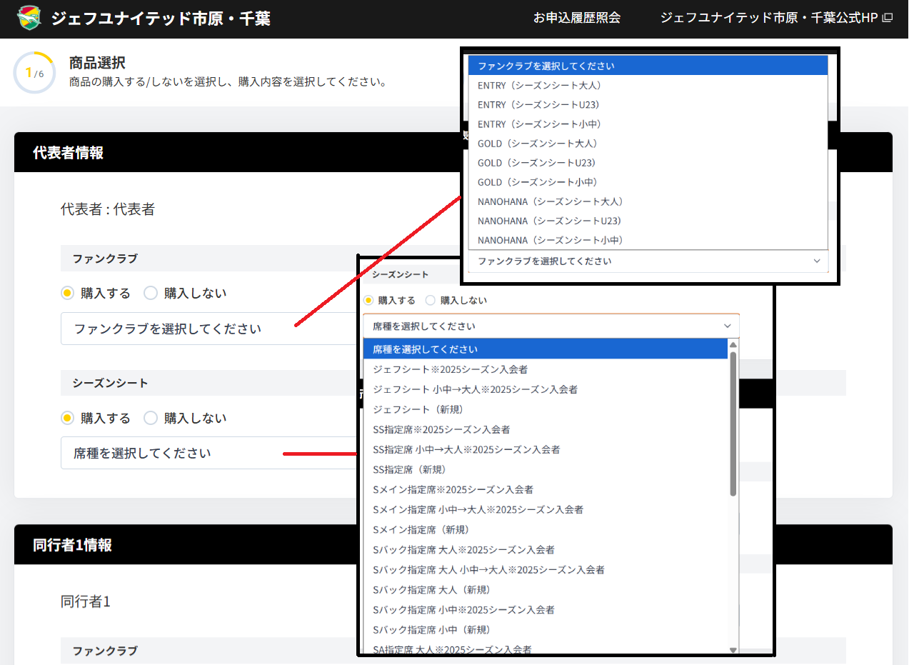The height and width of the screenshot is (665, 909).
Task: Select 購入しない radio in enlarged シーズンシート panel
Action: 431,301
